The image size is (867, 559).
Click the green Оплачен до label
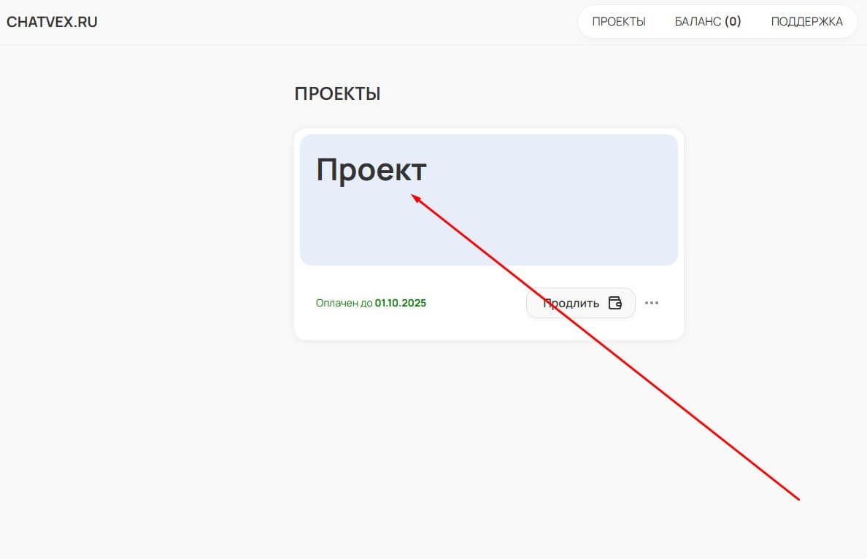[x=344, y=303]
